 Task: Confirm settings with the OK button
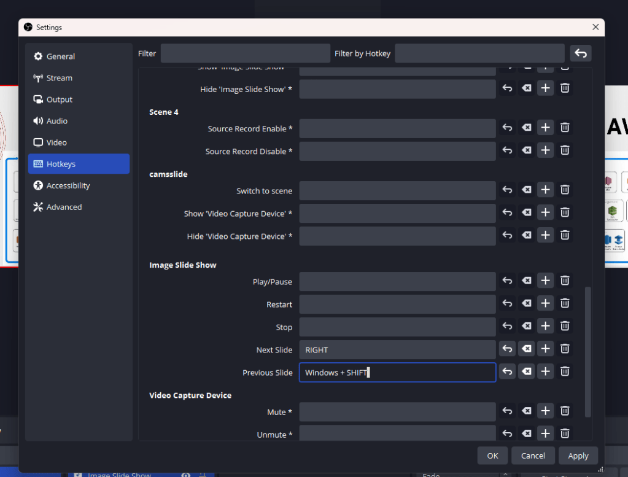pyautogui.click(x=492, y=456)
